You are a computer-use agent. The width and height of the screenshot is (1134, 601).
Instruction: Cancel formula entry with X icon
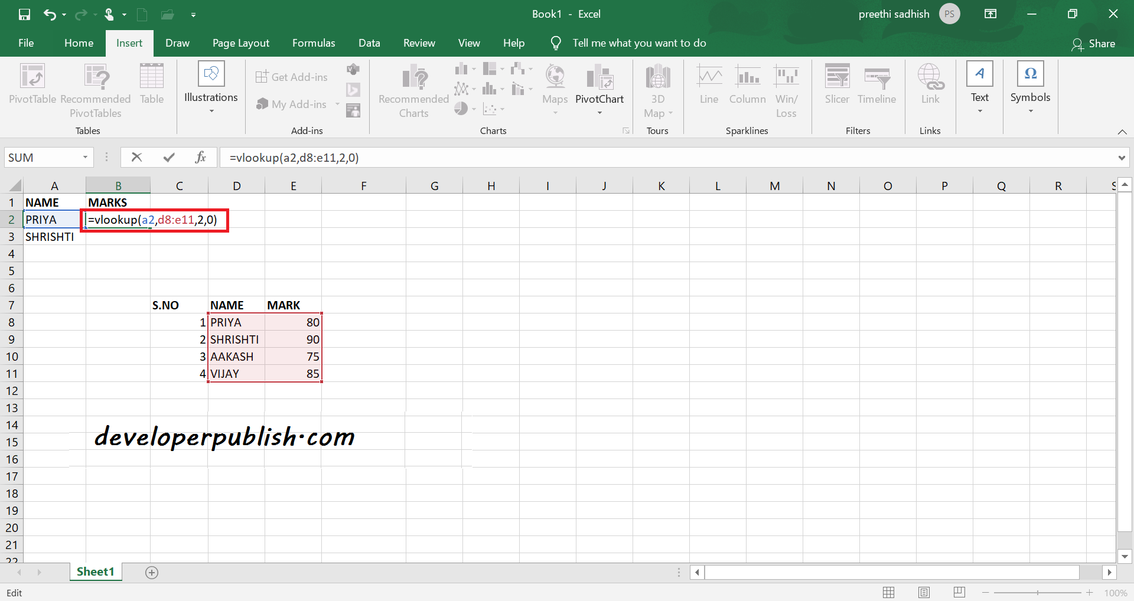click(136, 157)
